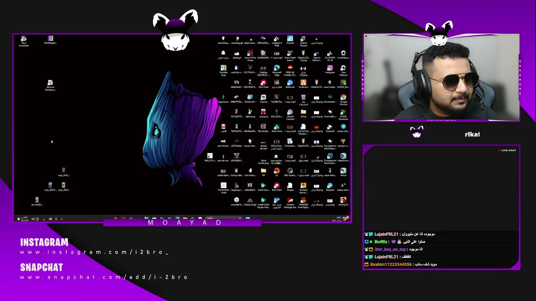This screenshot has width=536, height=301.
Task: Open RAWMEN Food Fight shortcut
Action: 303,203
